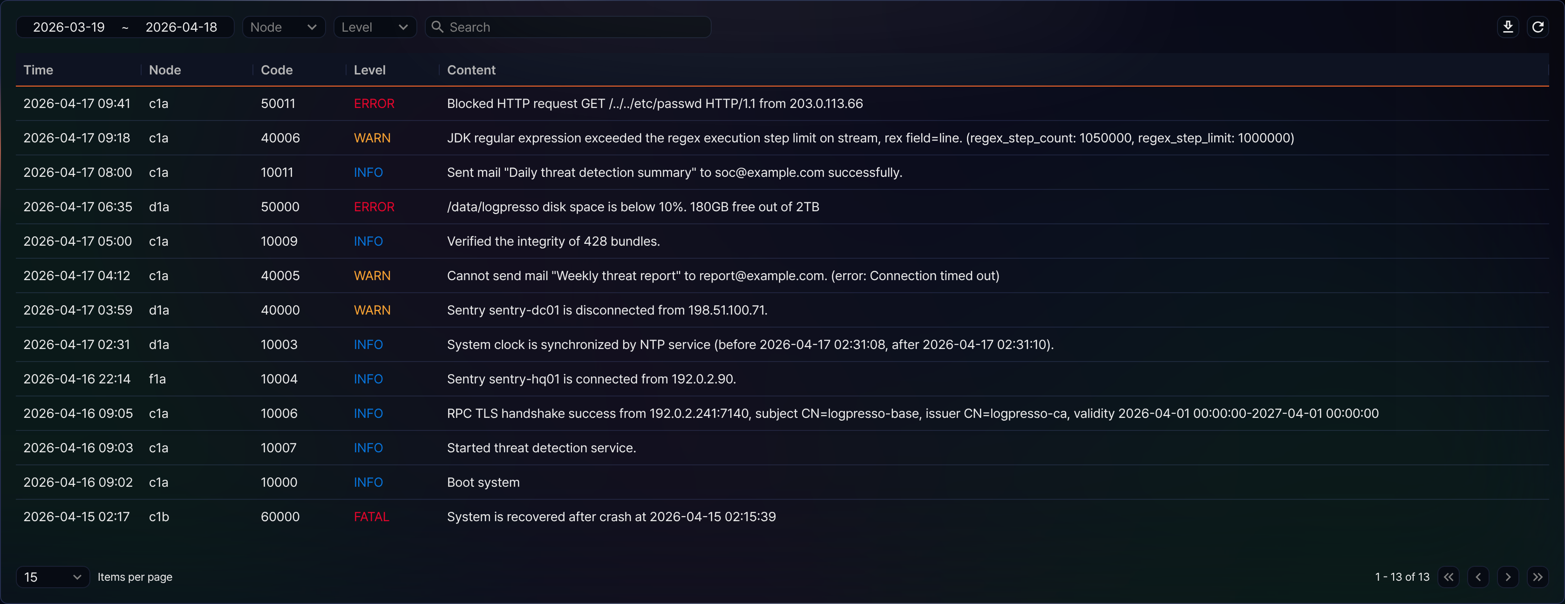
Task: Sort by the Code column header
Action: pos(276,70)
